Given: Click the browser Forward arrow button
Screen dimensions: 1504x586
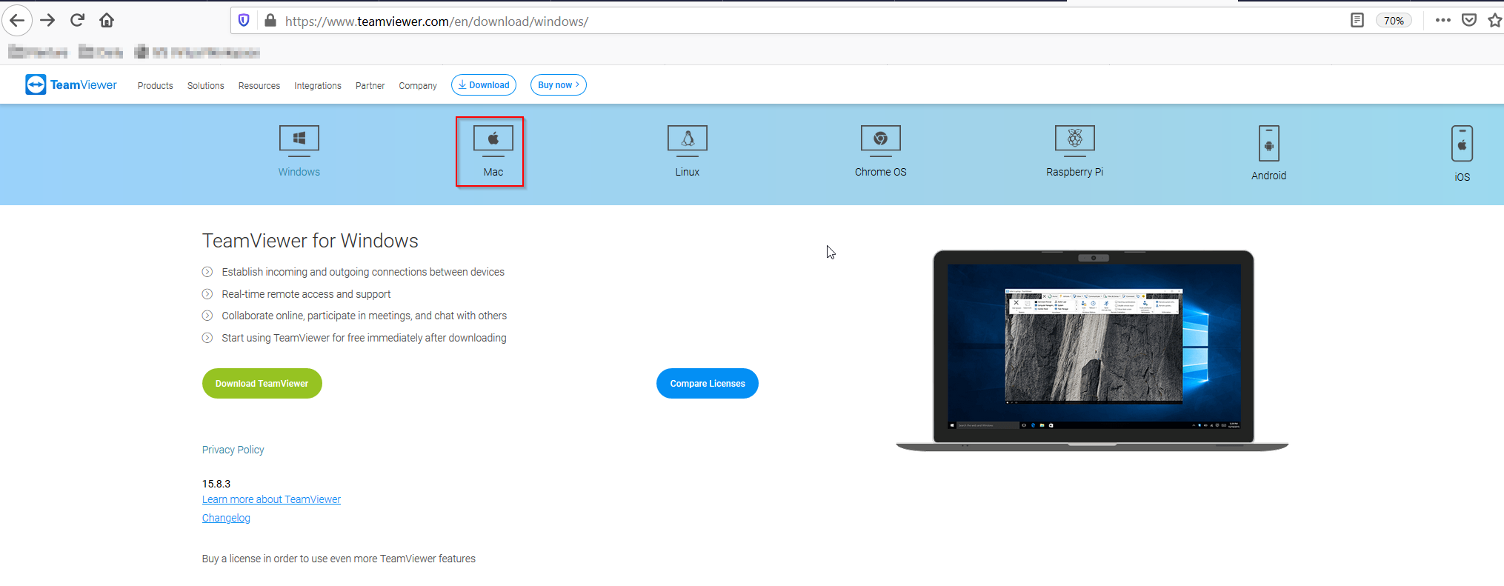Looking at the screenshot, I should coord(47,21).
